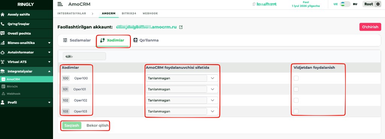Click extension number 103
This screenshot has height=139, width=385.
click(65, 111)
